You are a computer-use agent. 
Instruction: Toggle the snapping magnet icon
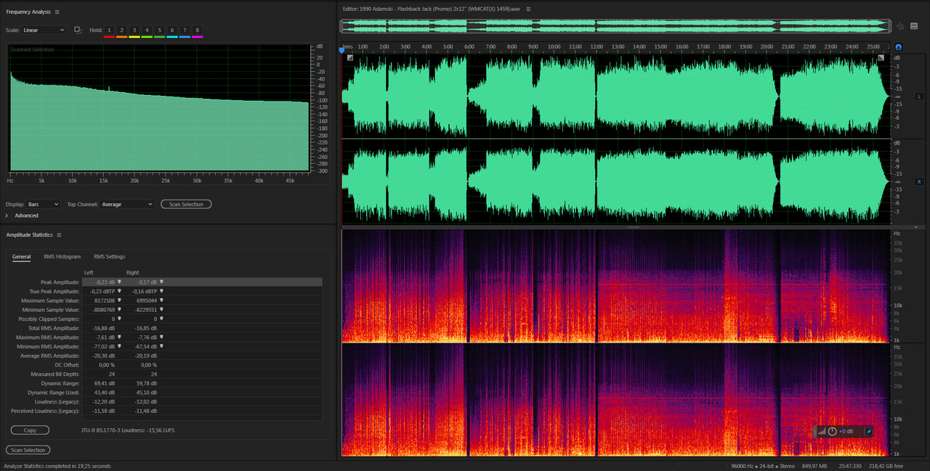(898, 46)
